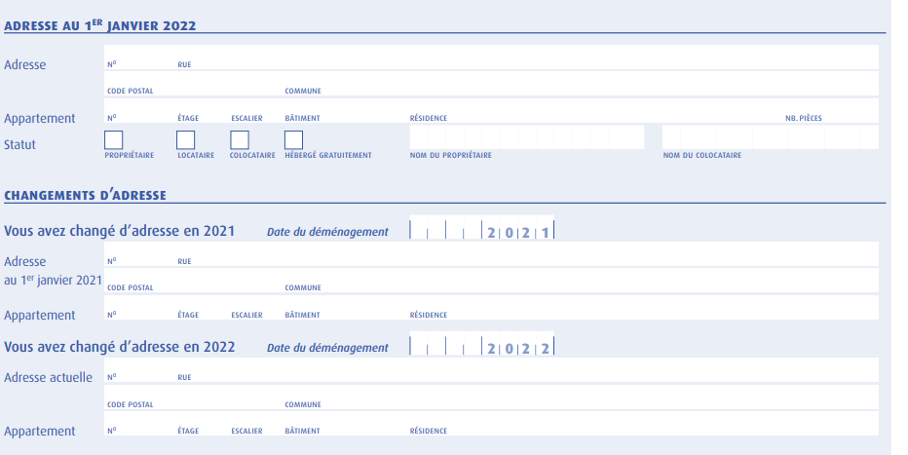Click the Code postal field under the 2022 address
This screenshot has width=908, height=455.
pos(194,84)
